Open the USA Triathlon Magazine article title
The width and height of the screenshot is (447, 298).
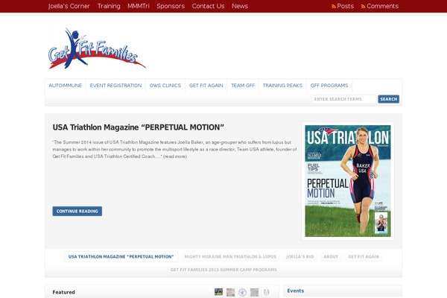[139, 127]
